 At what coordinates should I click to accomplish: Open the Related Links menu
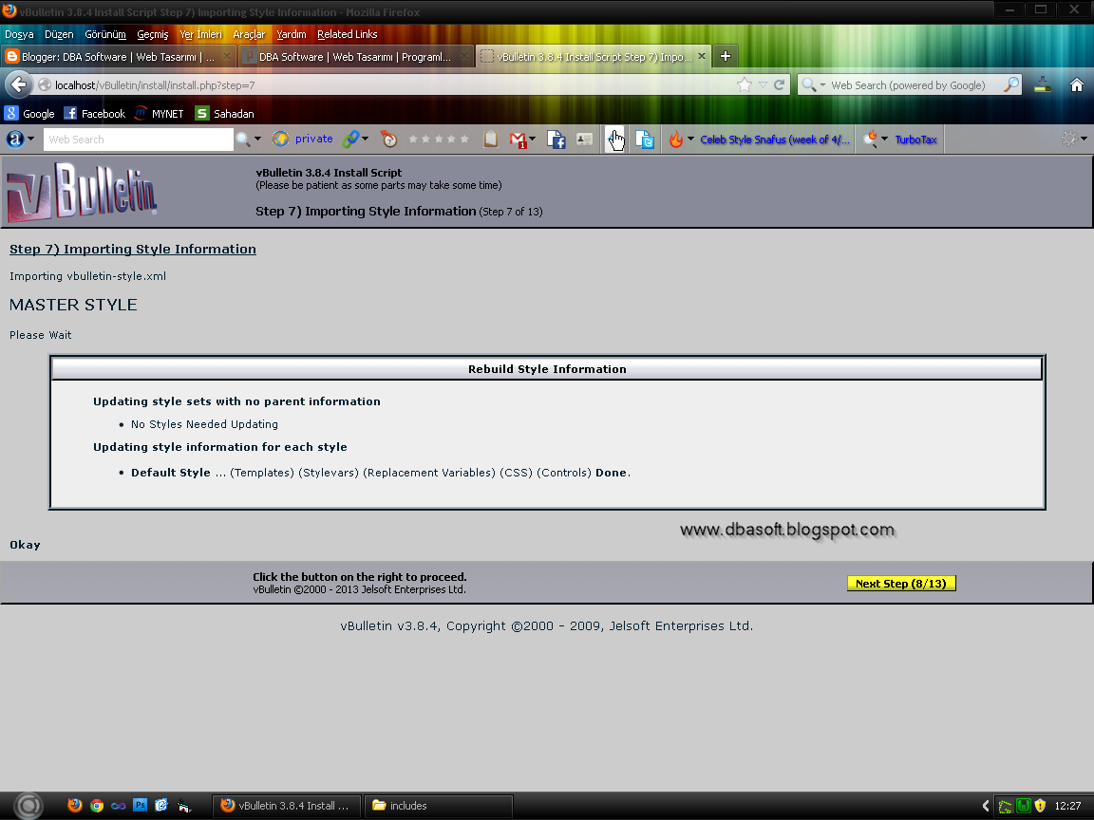point(347,34)
